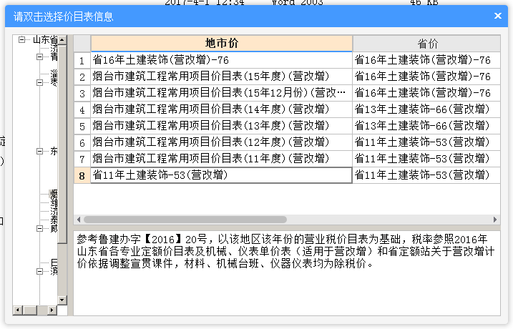Image resolution: width=513 pixels, height=329 pixels.
Task: Click the 地市价 column header
Action: pos(222,43)
